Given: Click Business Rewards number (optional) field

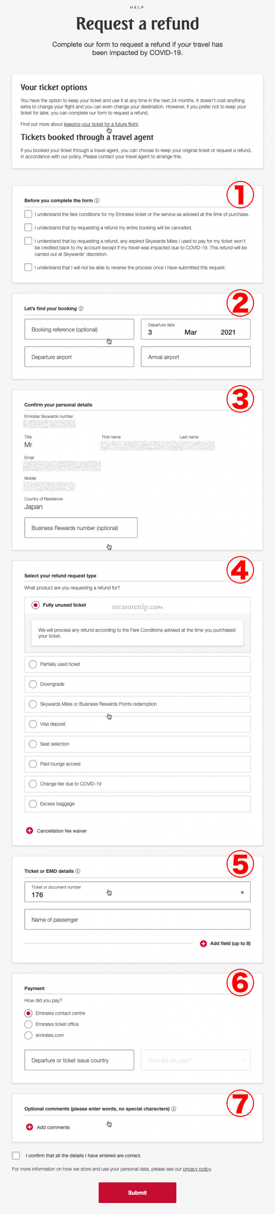Looking at the screenshot, I should (x=80, y=527).
